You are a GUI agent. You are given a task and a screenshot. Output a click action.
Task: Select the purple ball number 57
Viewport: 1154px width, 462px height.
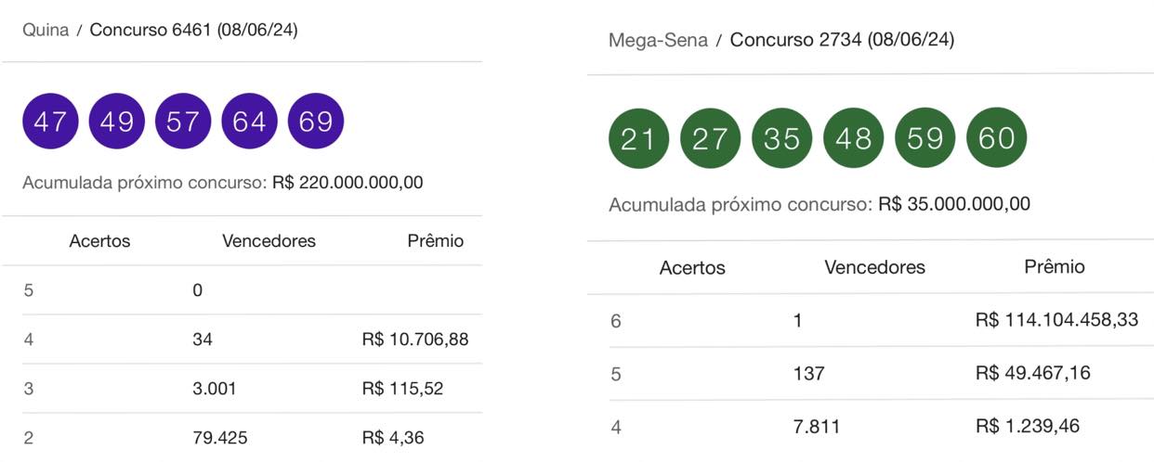tap(183, 122)
